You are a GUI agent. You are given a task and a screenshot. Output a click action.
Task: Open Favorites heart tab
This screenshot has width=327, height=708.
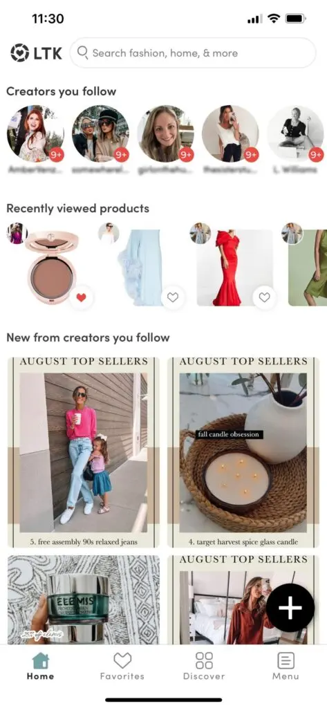[122, 666]
